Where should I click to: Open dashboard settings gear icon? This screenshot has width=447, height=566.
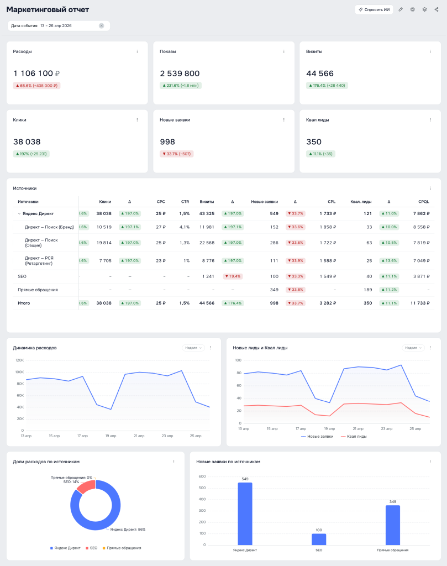coord(412,10)
